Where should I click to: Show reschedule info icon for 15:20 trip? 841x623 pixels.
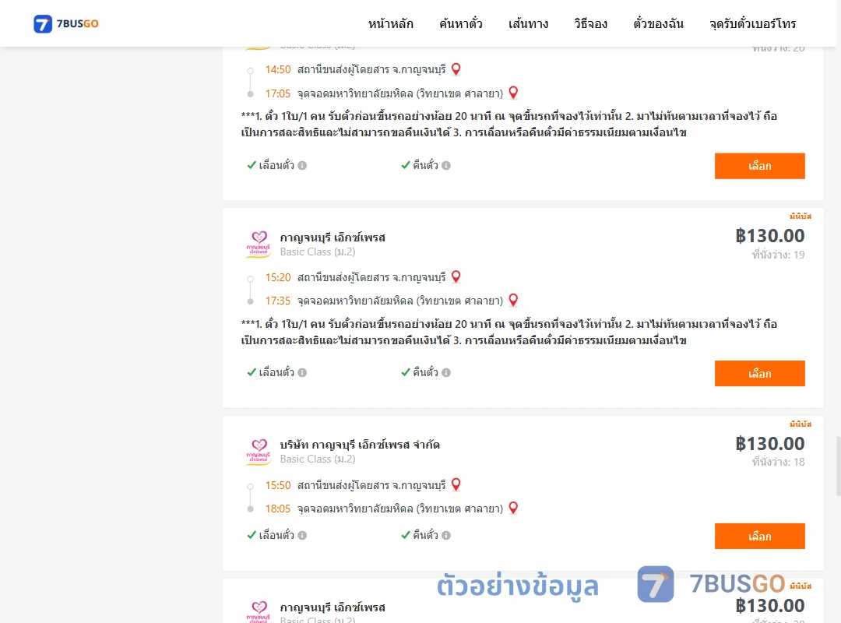click(x=302, y=372)
